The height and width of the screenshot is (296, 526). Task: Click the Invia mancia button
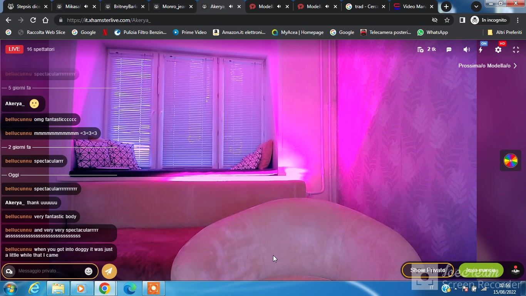click(481, 270)
